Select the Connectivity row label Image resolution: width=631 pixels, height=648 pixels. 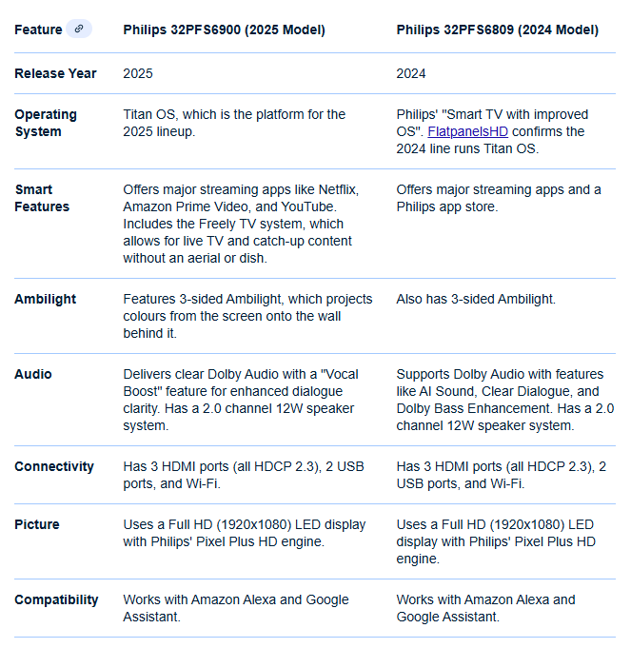(54, 466)
